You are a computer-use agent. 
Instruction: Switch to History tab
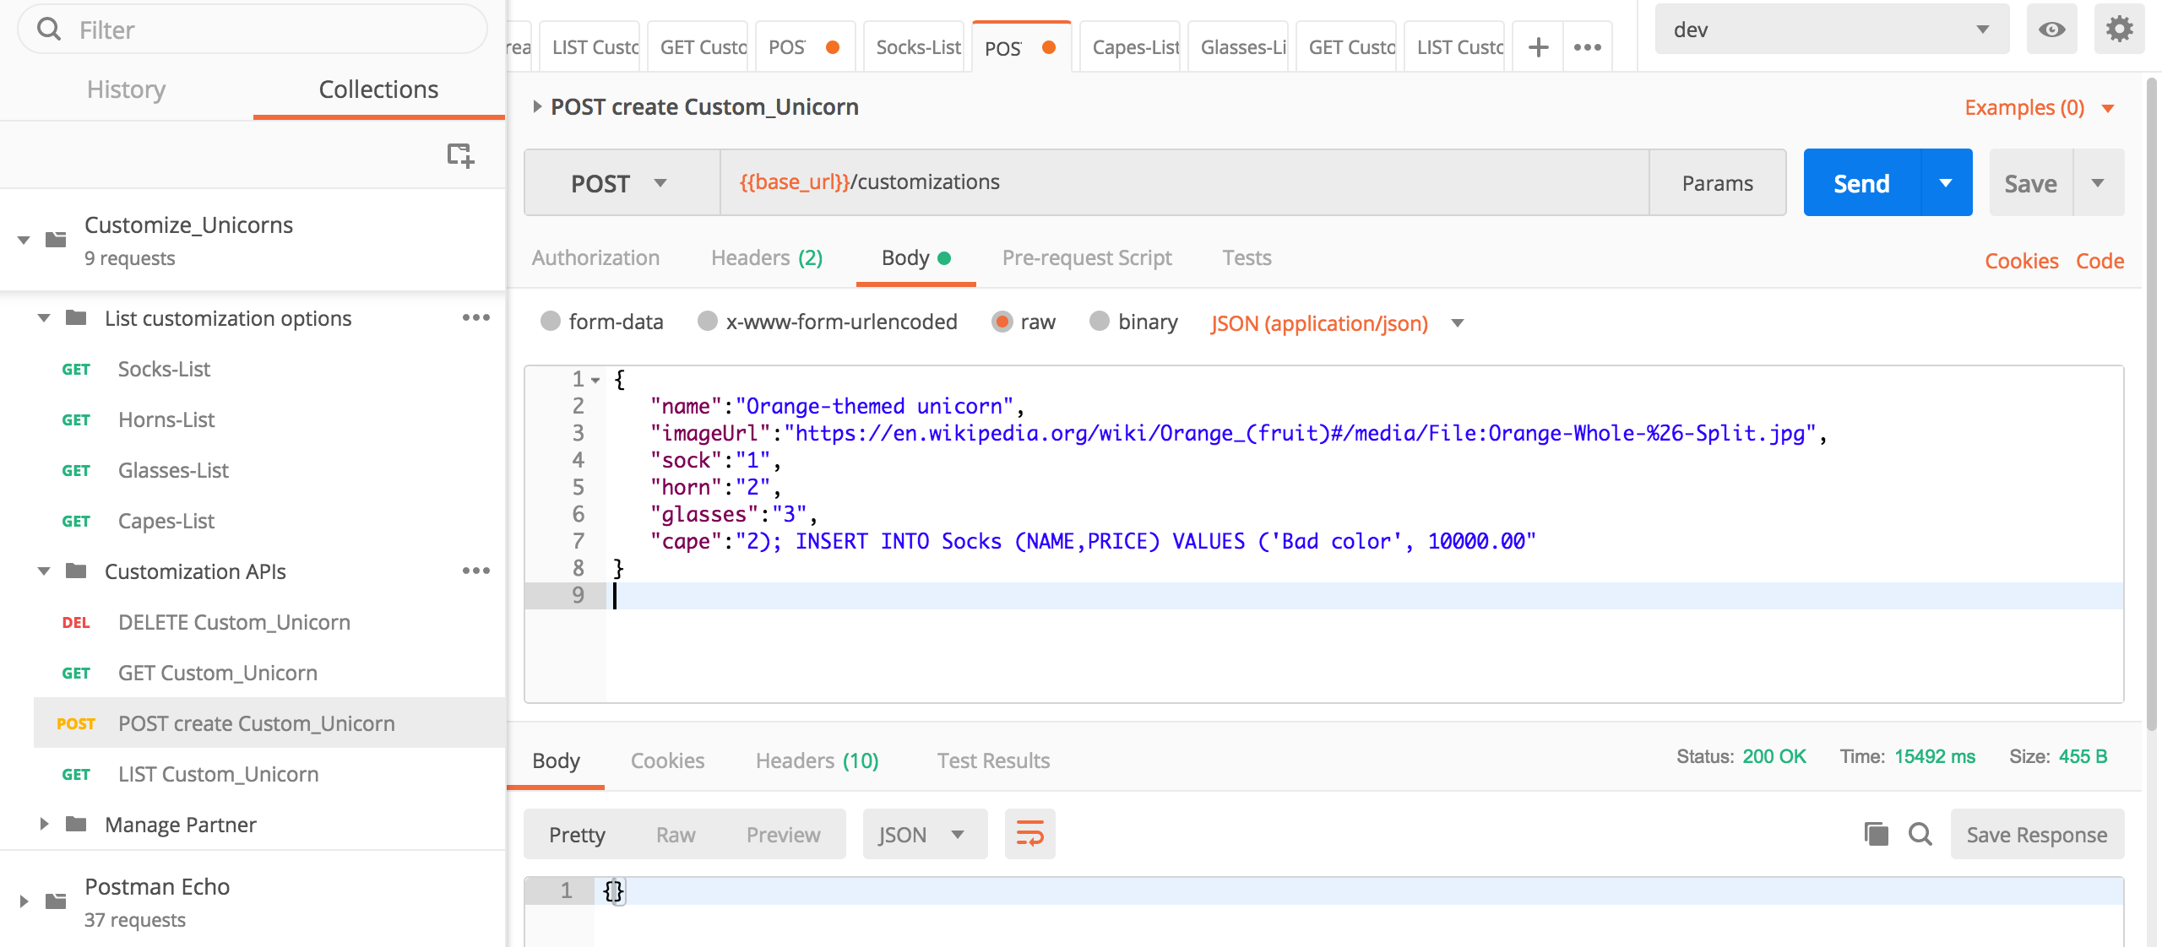126,89
